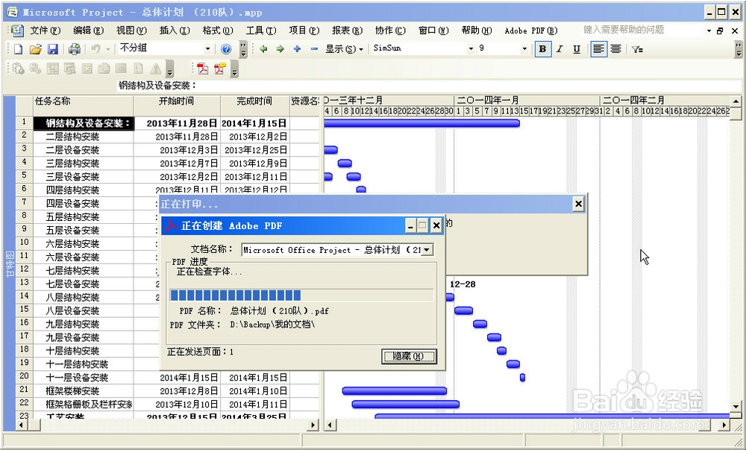Open Microsoft Project Help
This screenshot has height=450, width=746.
225,50
